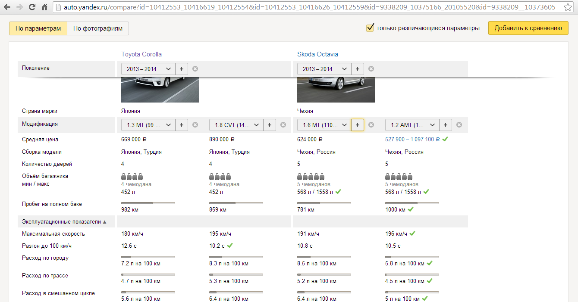Viewport: 578px width, 302px height.
Task: Remove the 1.8 CVT modification from comparison
Action: click(x=283, y=125)
